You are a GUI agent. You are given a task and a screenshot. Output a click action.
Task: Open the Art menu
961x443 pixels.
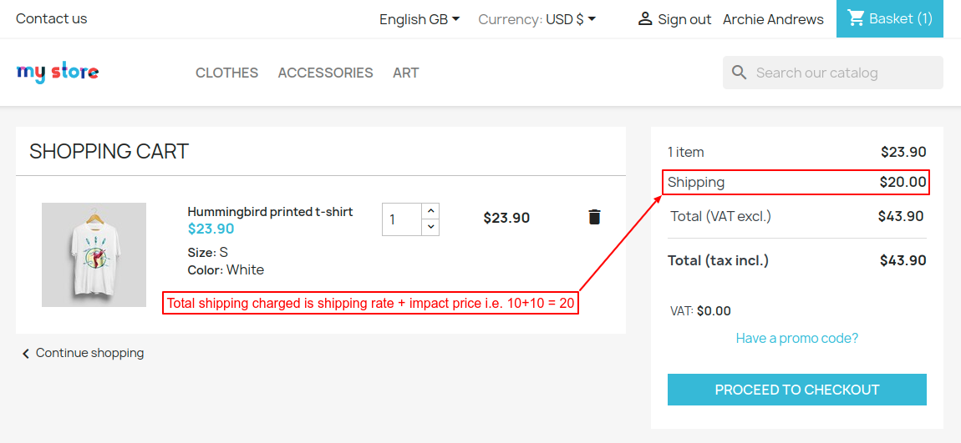405,73
